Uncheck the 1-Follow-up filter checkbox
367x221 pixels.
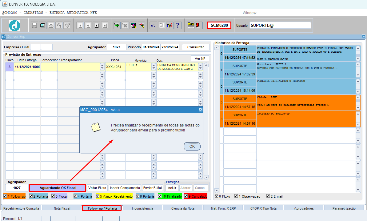6,196
